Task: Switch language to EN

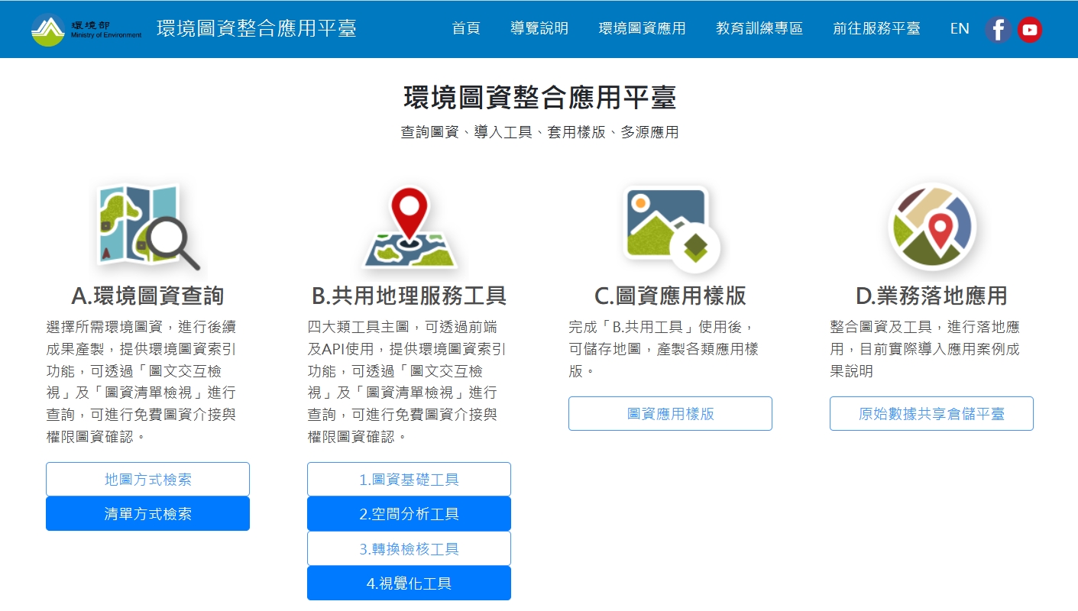Action: pyautogui.click(x=960, y=29)
